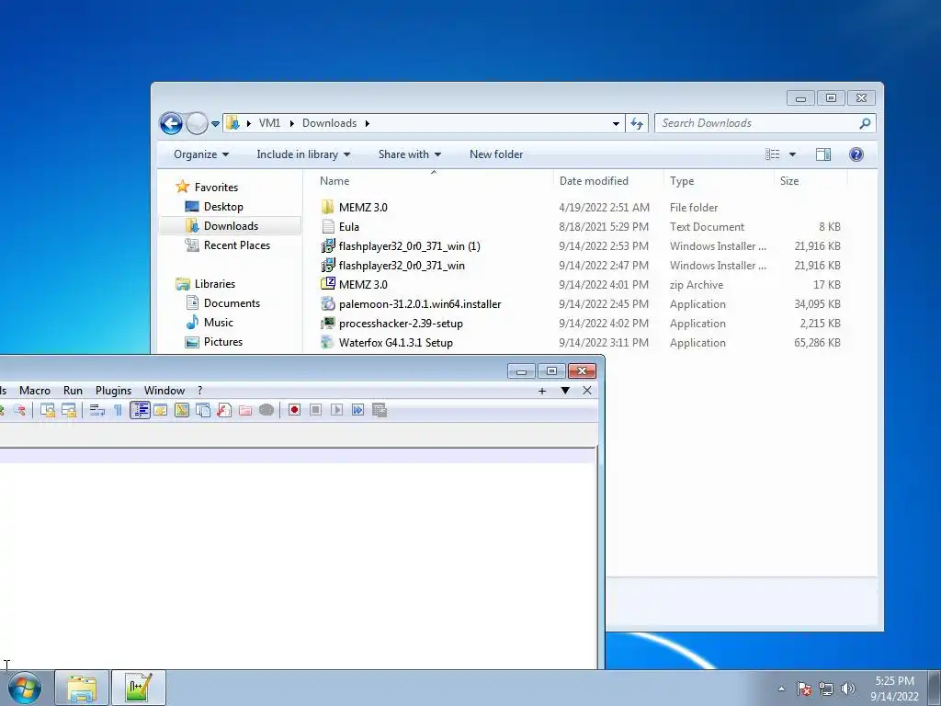Screen dimensions: 941x706
Task: Open the Organize dropdown menu
Action: 201,154
